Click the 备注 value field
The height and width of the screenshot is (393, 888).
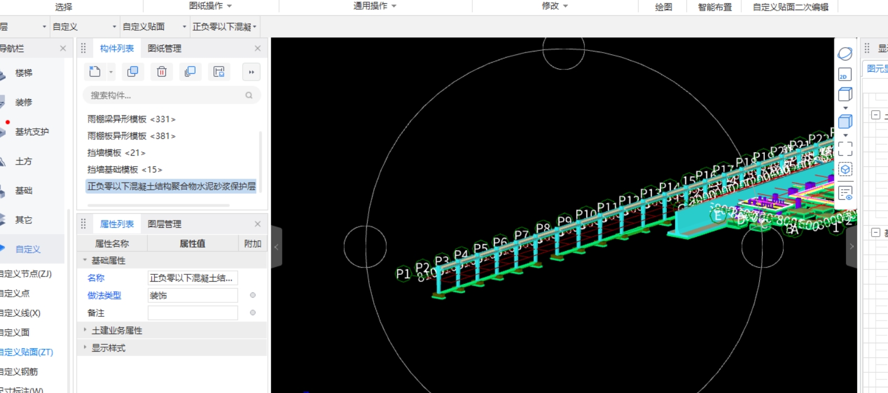(x=193, y=313)
